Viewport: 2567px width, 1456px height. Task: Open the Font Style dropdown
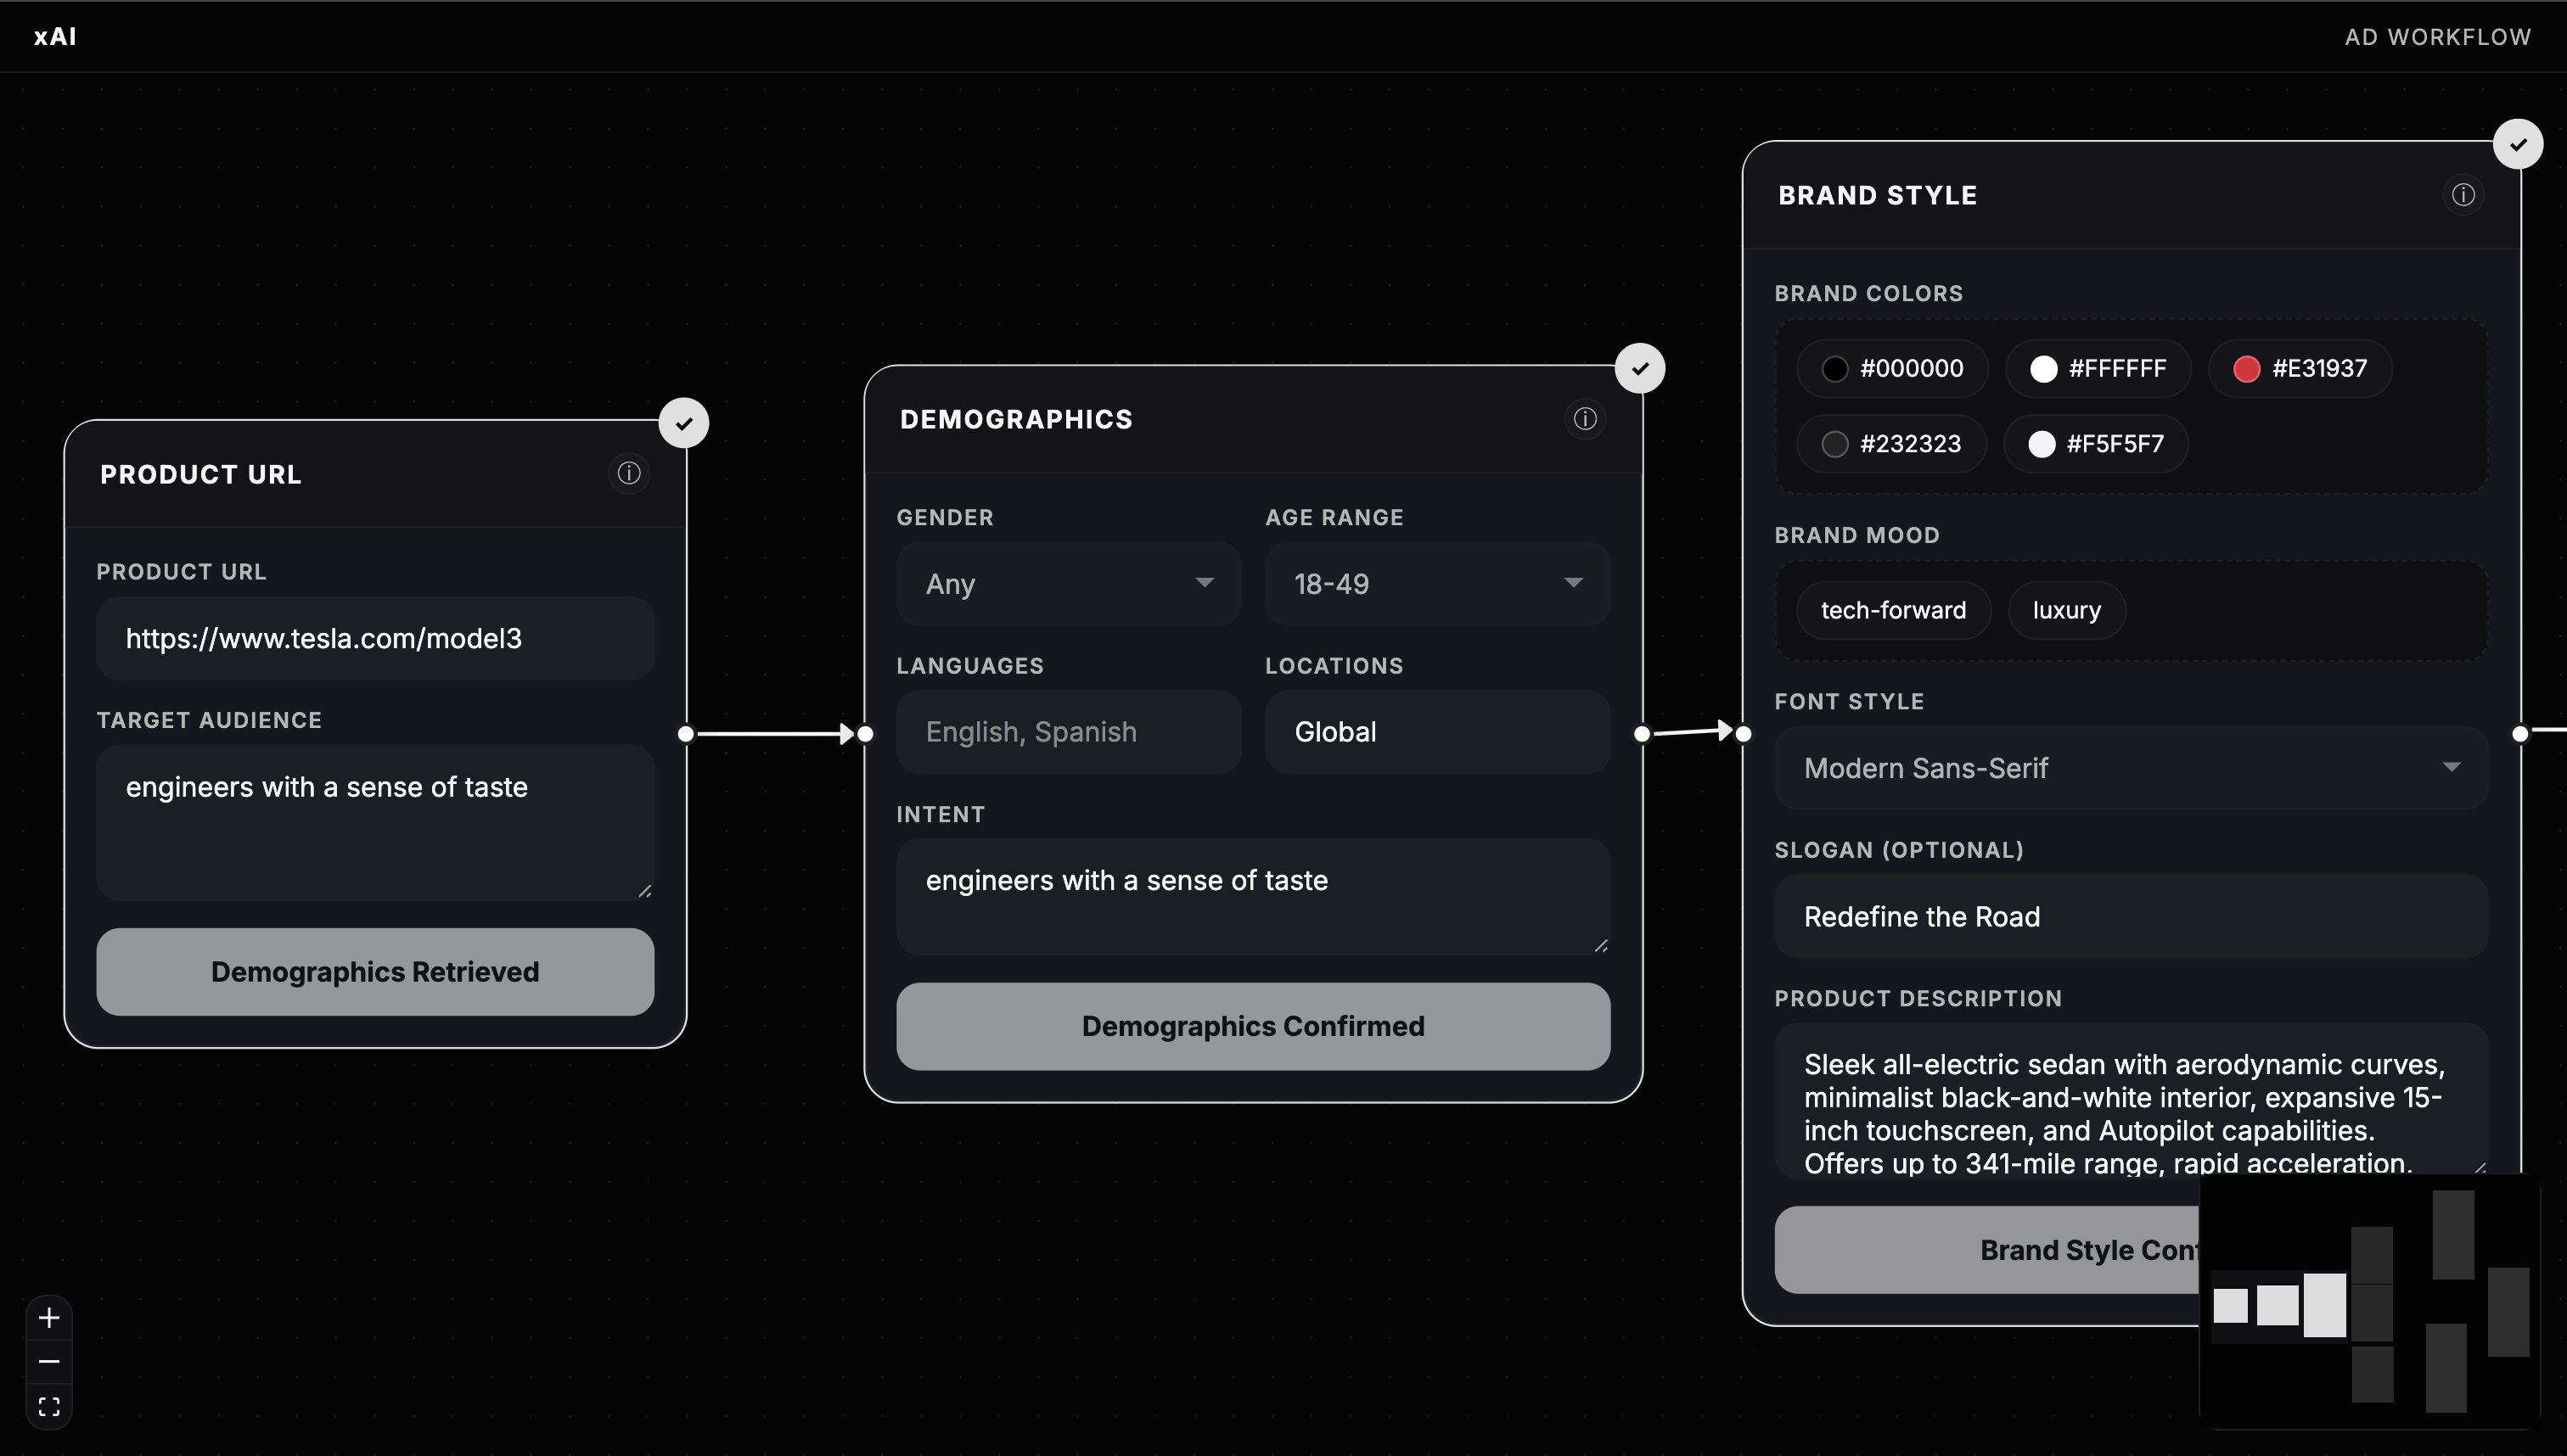point(2130,768)
